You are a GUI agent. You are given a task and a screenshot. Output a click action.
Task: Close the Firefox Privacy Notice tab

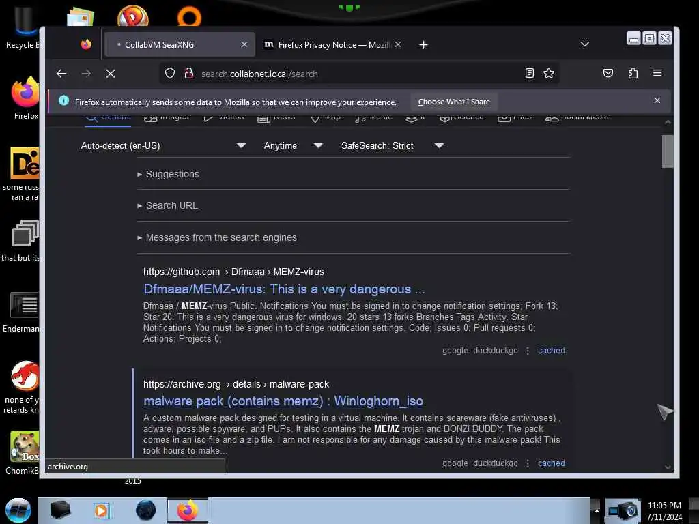tap(398, 44)
